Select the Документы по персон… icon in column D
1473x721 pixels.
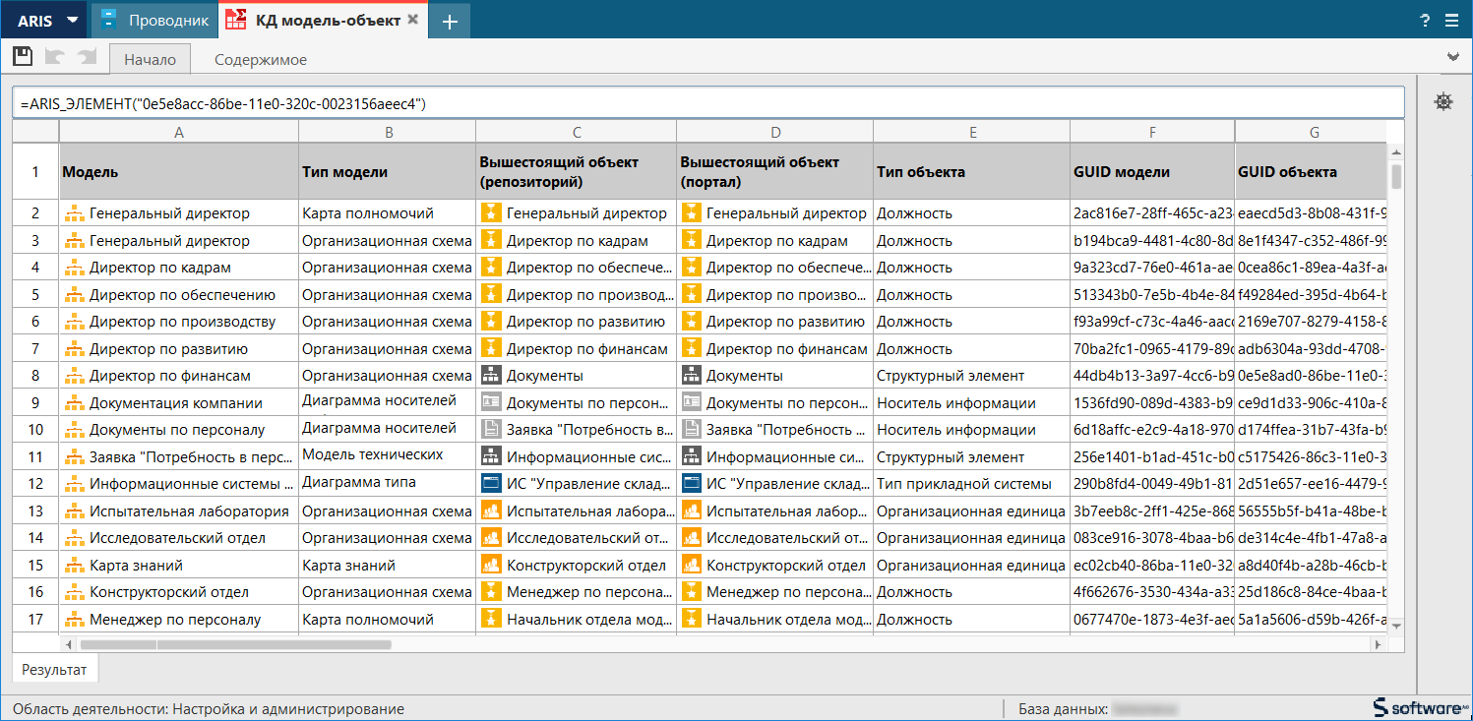(691, 402)
